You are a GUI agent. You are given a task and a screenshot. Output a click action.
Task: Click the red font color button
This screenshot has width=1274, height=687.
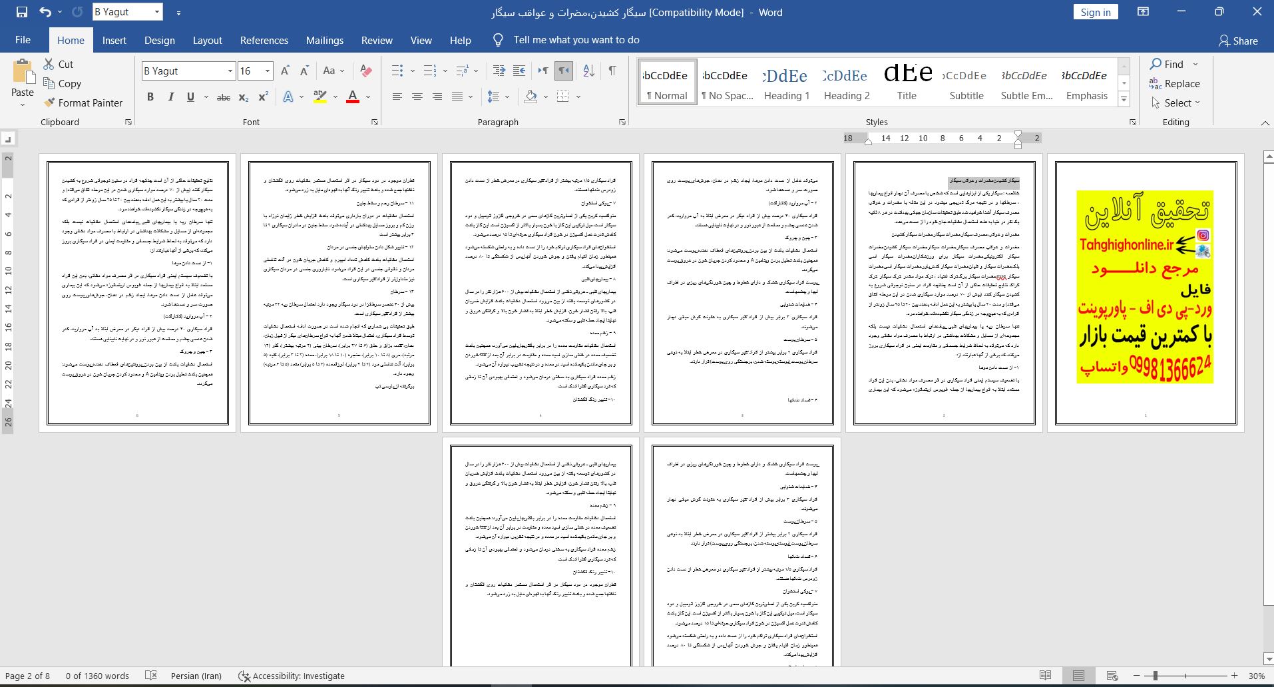point(353,97)
